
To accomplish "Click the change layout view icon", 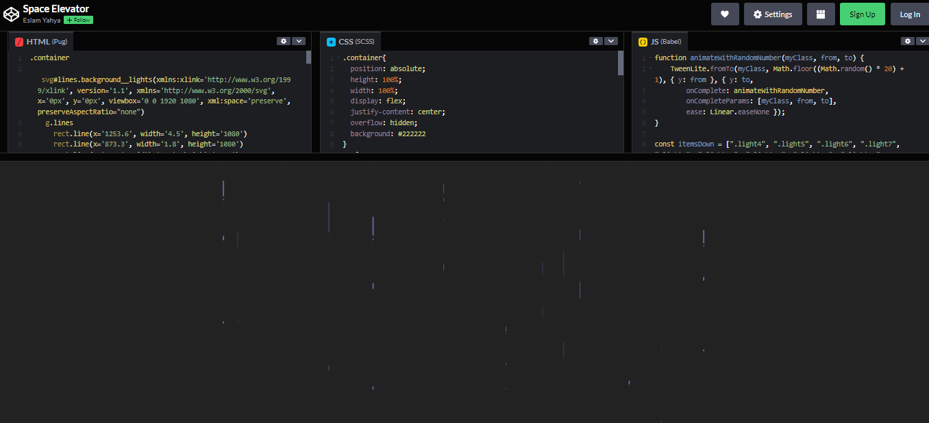I will coord(821,14).
